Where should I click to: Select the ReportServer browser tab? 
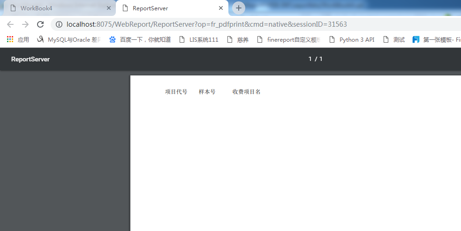(172, 8)
